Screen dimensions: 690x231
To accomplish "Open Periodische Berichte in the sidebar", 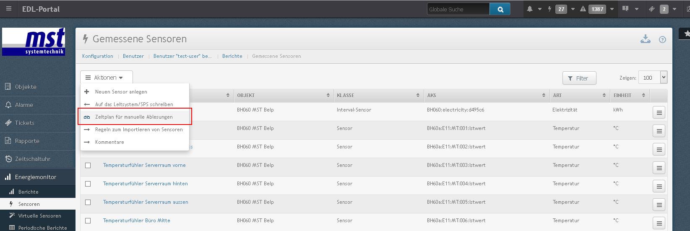I will (x=38, y=228).
